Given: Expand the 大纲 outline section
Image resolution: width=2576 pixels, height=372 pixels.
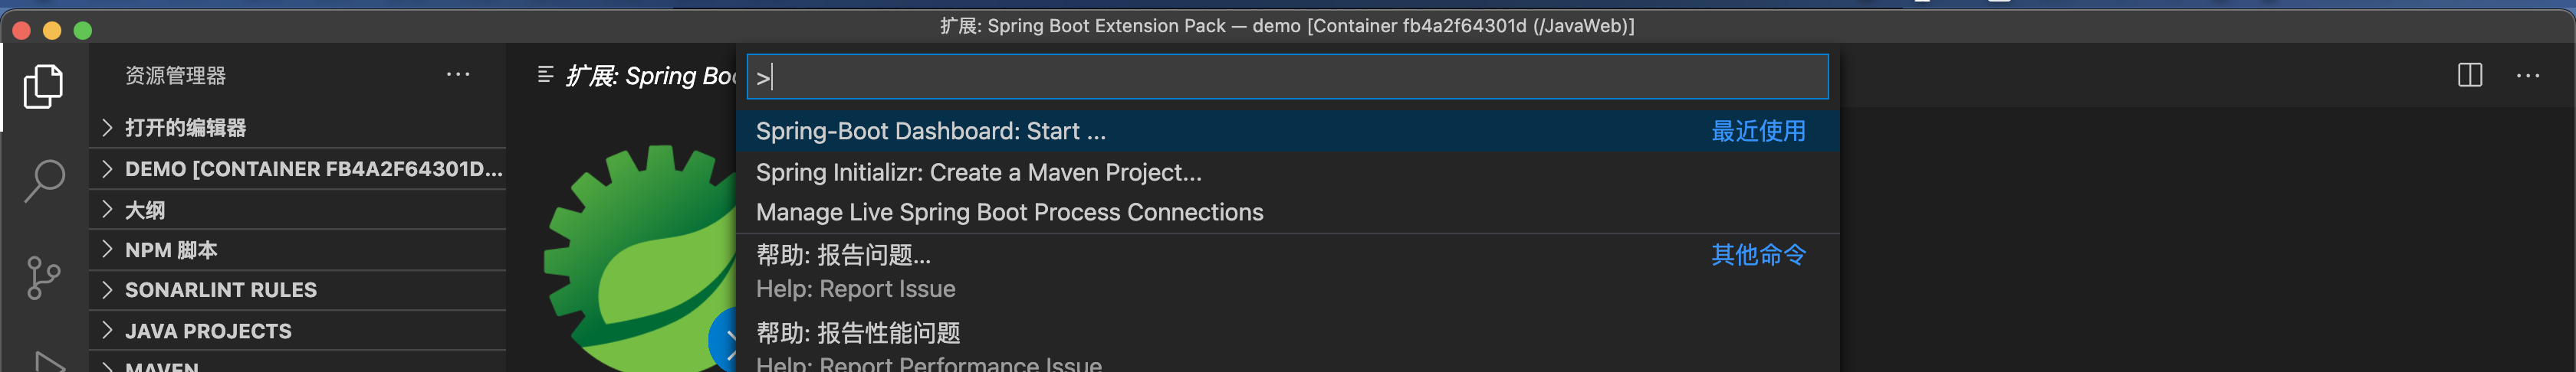Looking at the screenshot, I should click(145, 210).
